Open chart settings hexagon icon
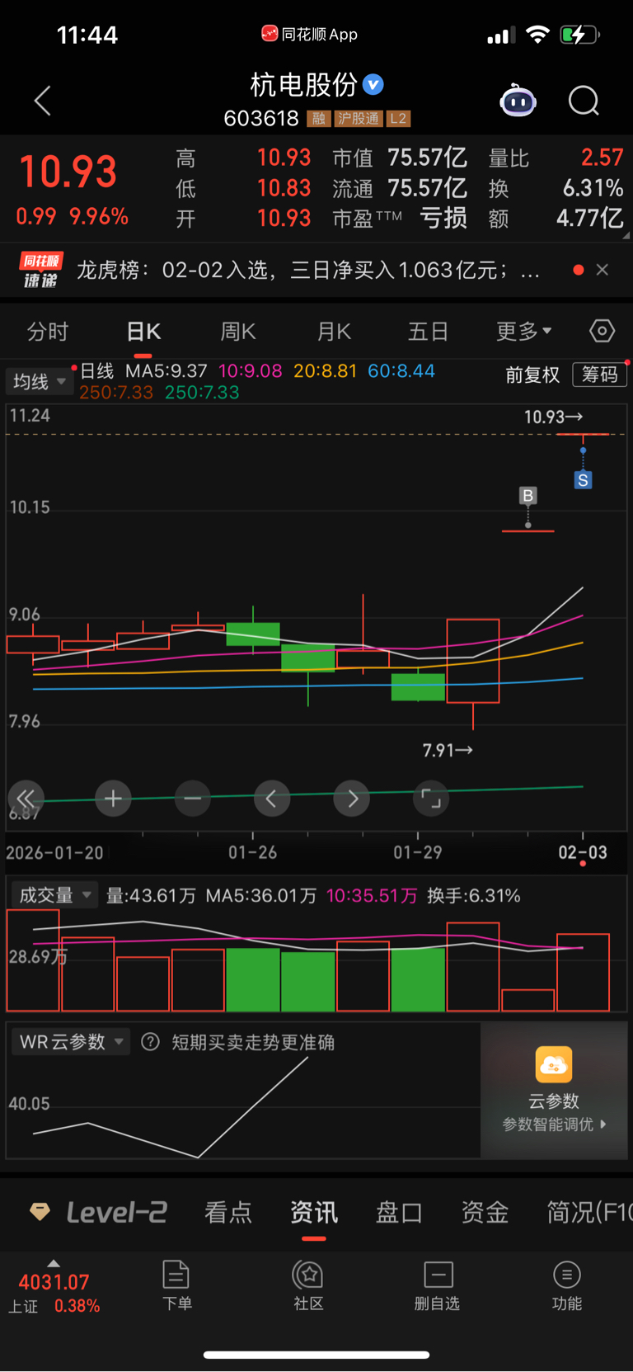Viewport: 633px width, 1372px height. click(x=603, y=331)
